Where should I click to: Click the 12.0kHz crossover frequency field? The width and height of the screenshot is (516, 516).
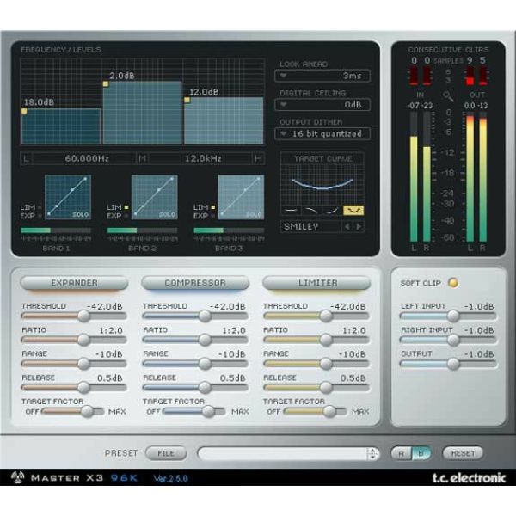pyautogui.click(x=202, y=158)
